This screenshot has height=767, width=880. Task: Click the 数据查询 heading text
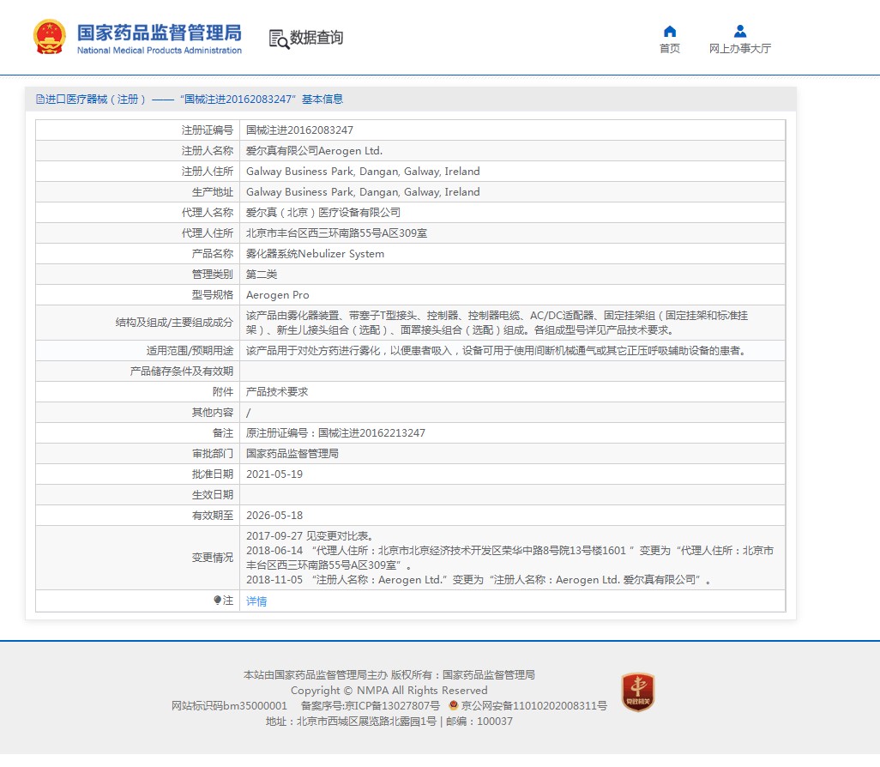(x=316, y=38)
